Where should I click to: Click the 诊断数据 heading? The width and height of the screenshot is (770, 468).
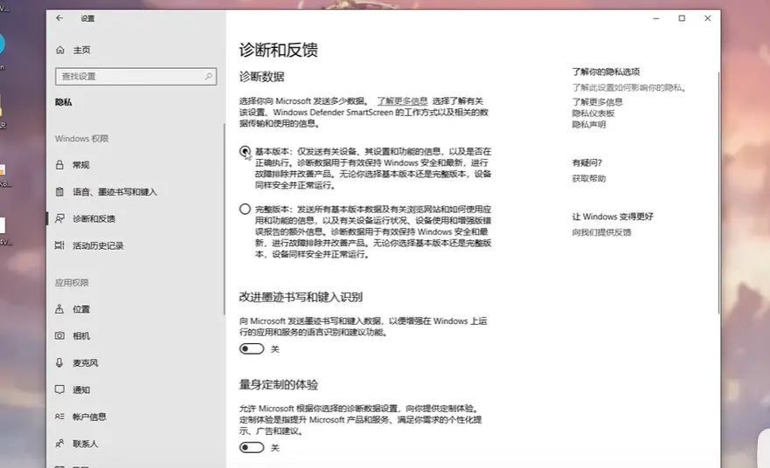pos(261,77)
